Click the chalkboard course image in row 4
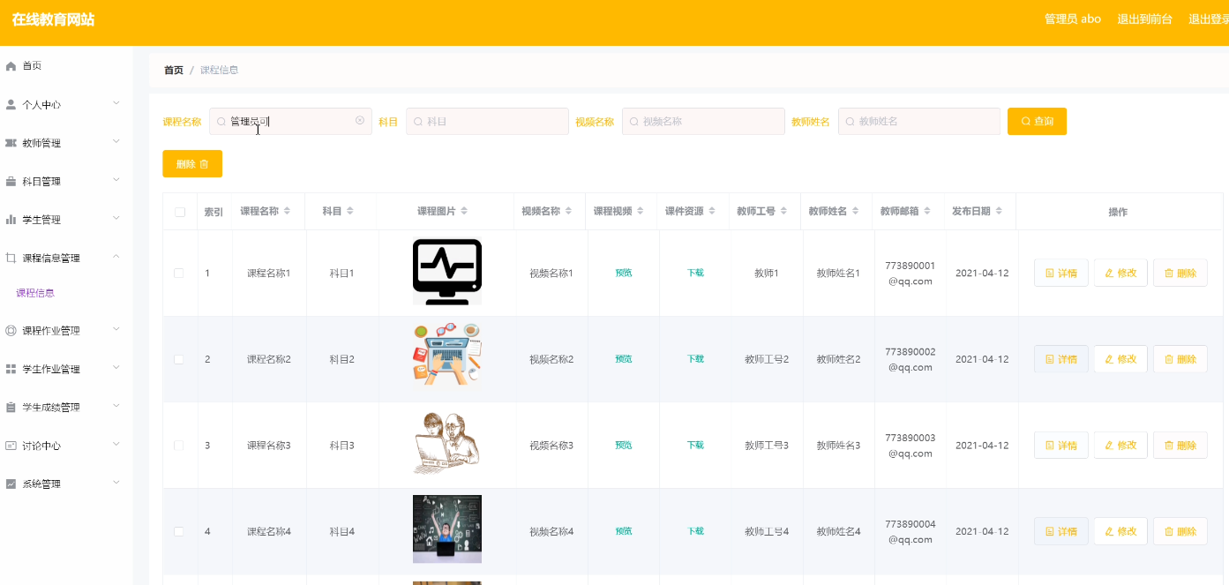The width and height of the screenshot is (1229, 585). [x=447, y=529]
